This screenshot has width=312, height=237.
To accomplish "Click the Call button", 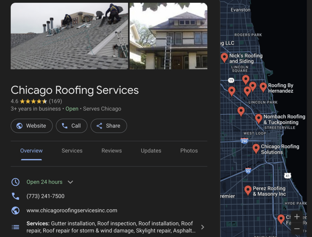I will tap(72, 126).
